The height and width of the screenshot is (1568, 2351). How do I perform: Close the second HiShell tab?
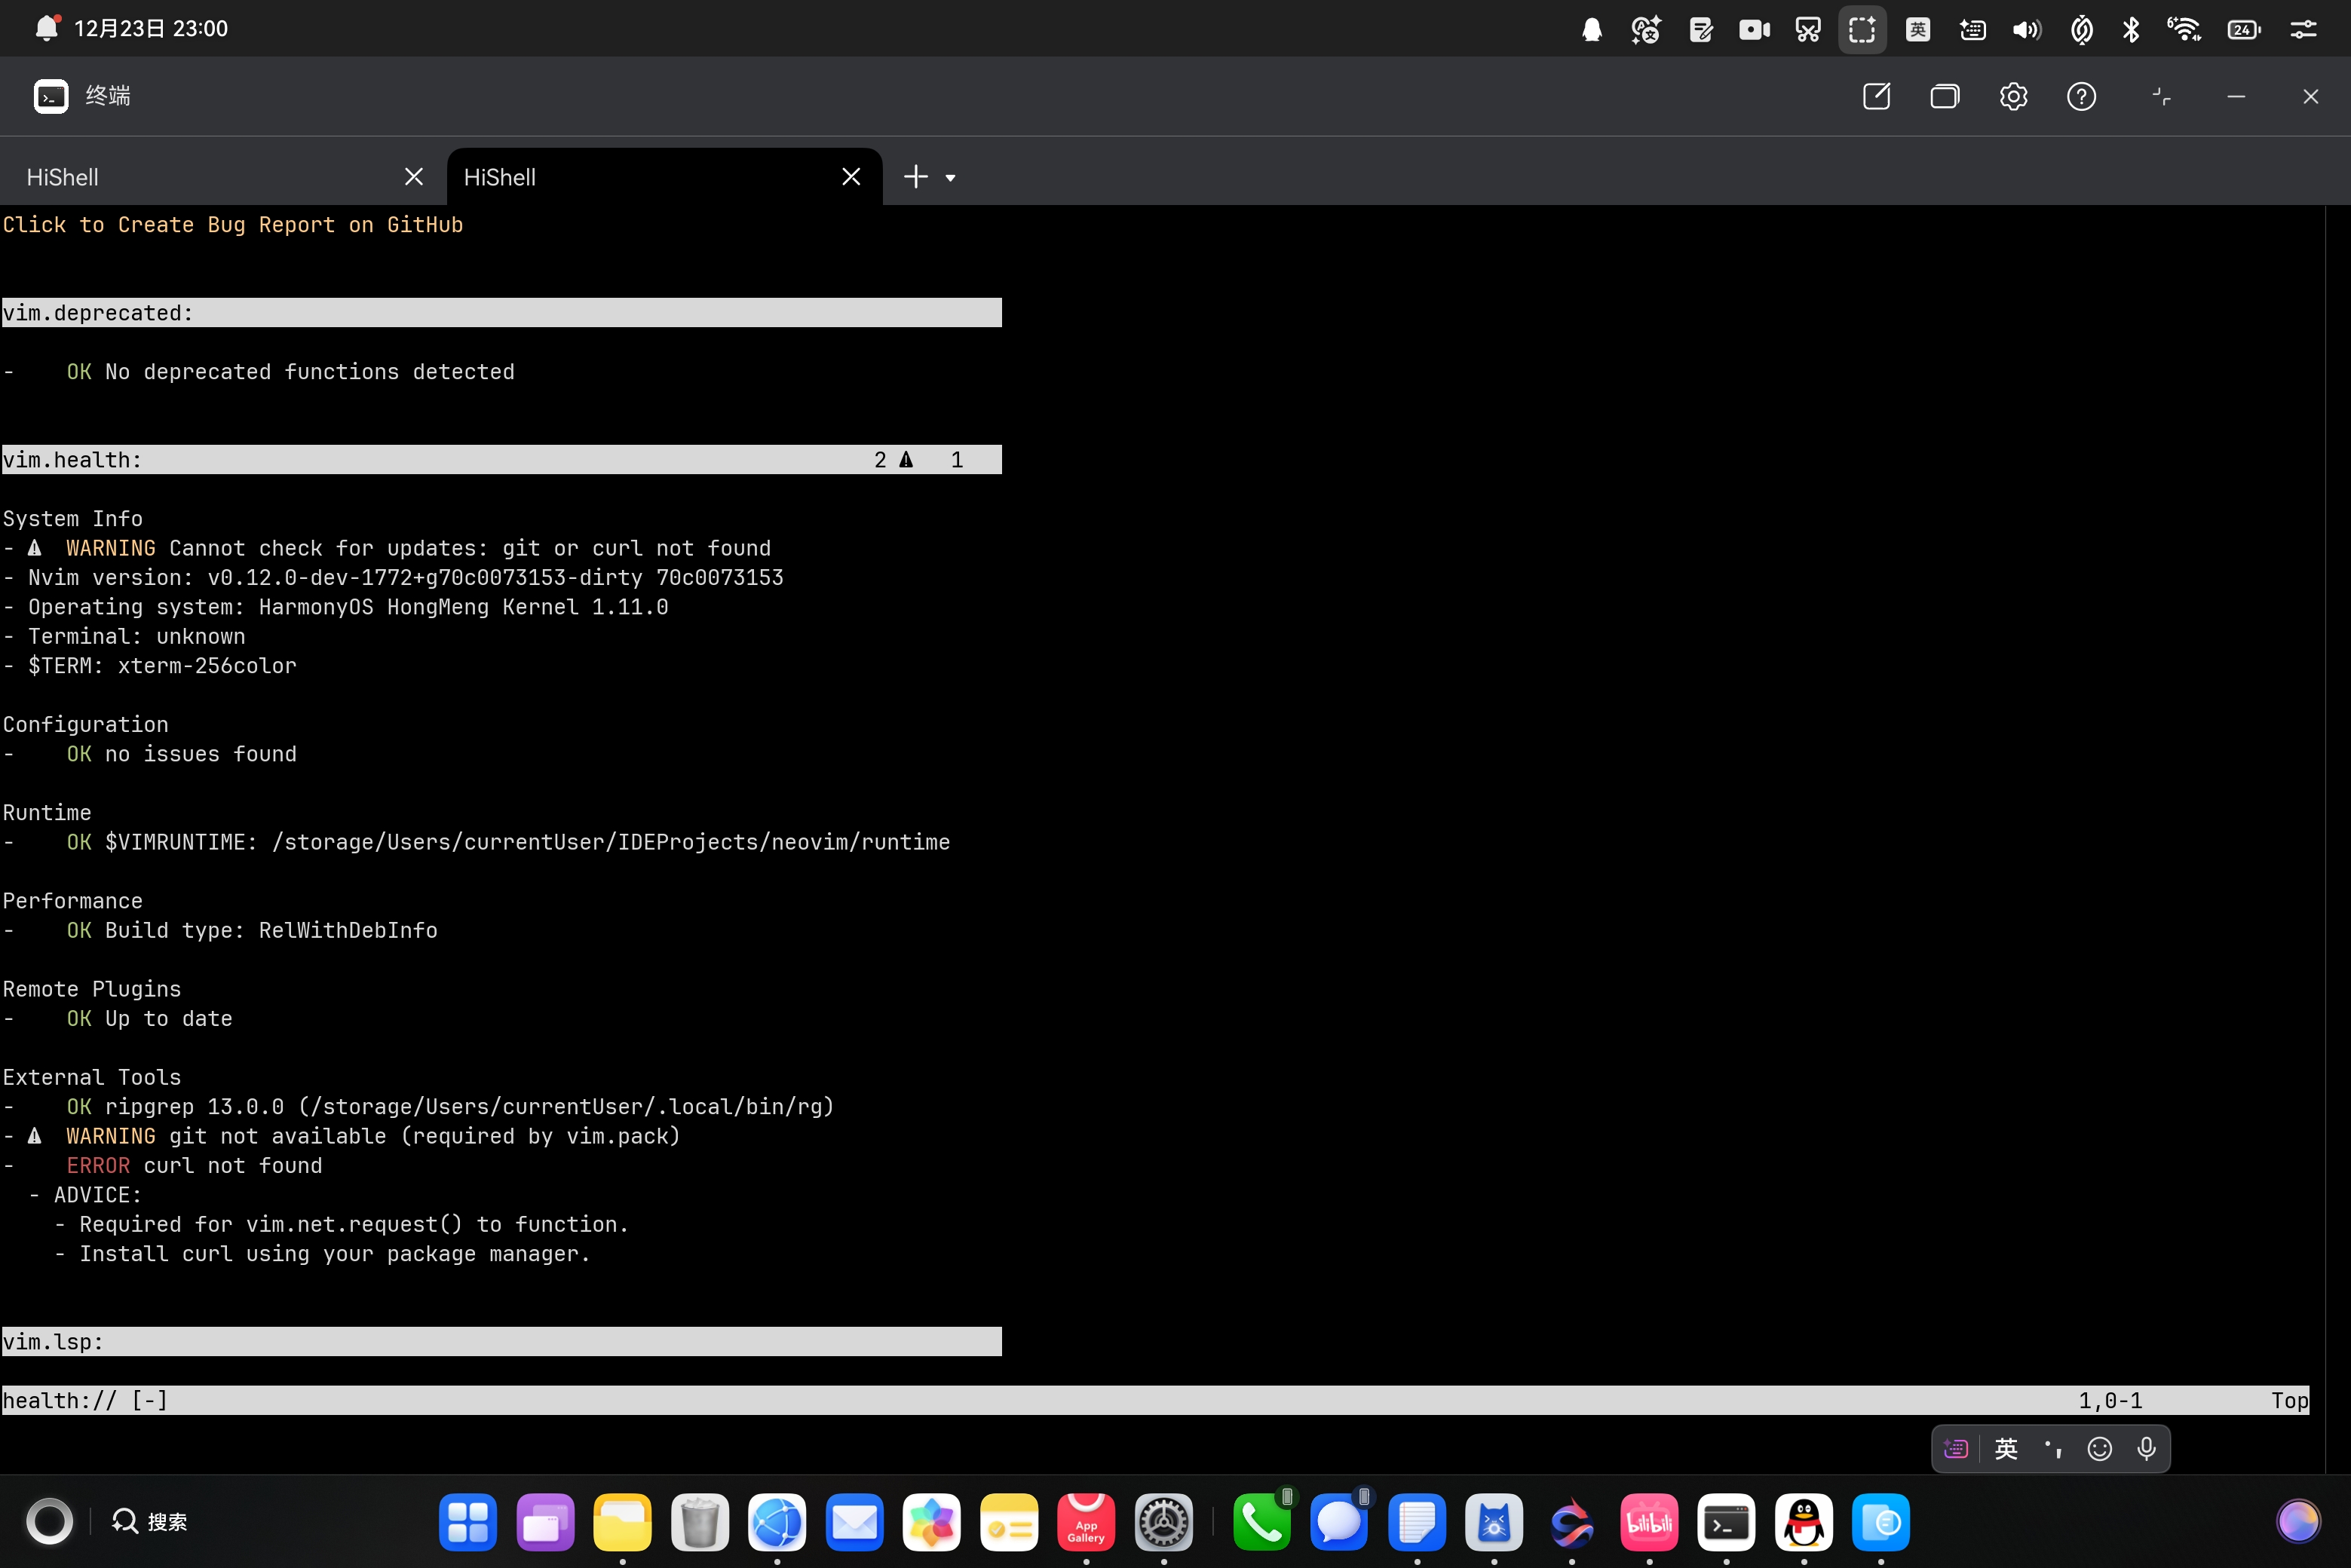point(851,177)
